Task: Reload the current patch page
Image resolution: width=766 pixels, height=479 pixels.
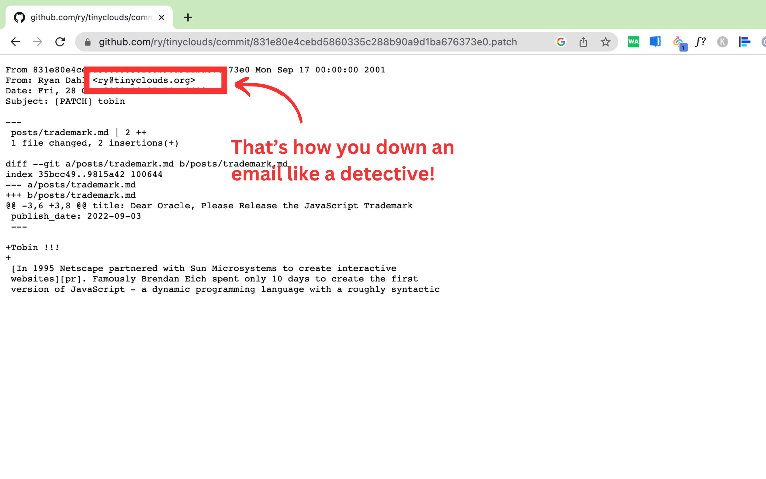Action: [60, 42]
